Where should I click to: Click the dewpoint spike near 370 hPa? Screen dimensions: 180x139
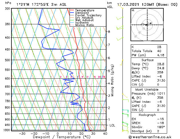coord(59,30)
